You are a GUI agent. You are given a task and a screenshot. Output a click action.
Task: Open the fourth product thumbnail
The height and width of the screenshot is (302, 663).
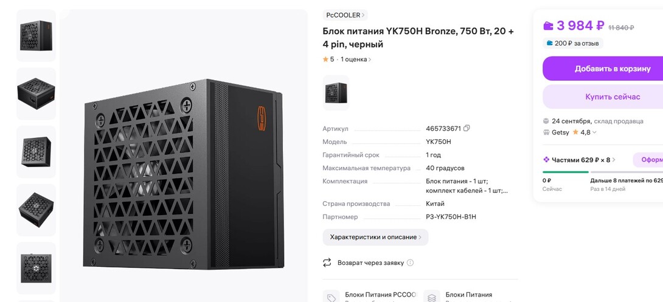(x=36, y=210)
